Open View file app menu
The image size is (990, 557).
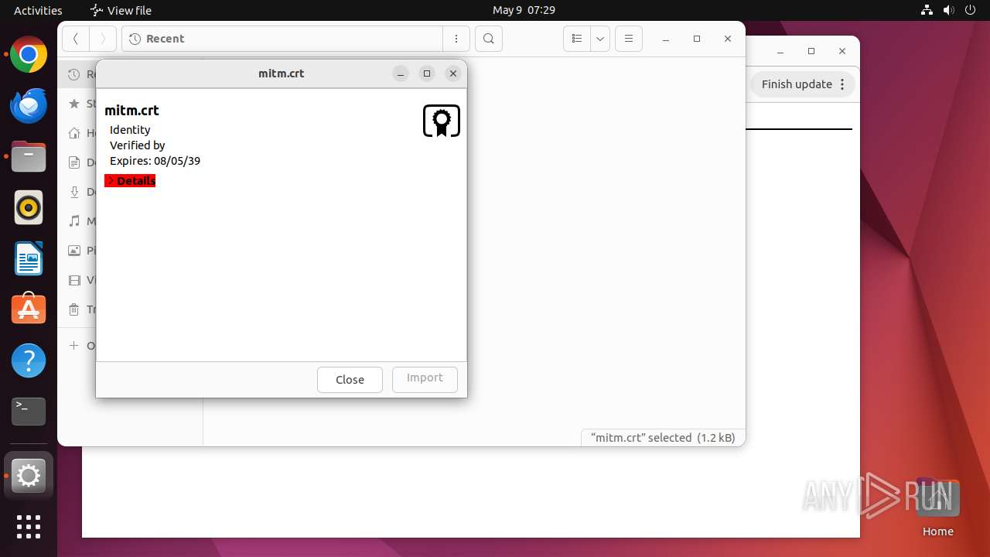pyautogui.click(x=121, y=10)
